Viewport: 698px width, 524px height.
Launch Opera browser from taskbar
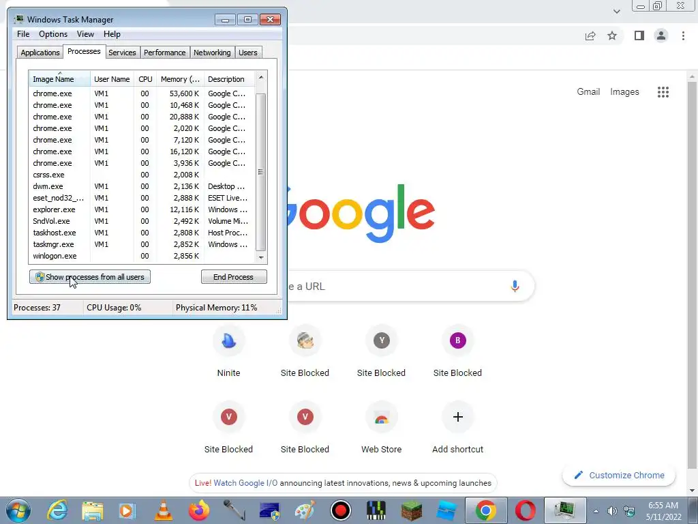[x=526, y=510]
